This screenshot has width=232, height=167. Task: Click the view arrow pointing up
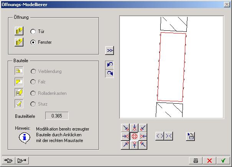[134, 145]
